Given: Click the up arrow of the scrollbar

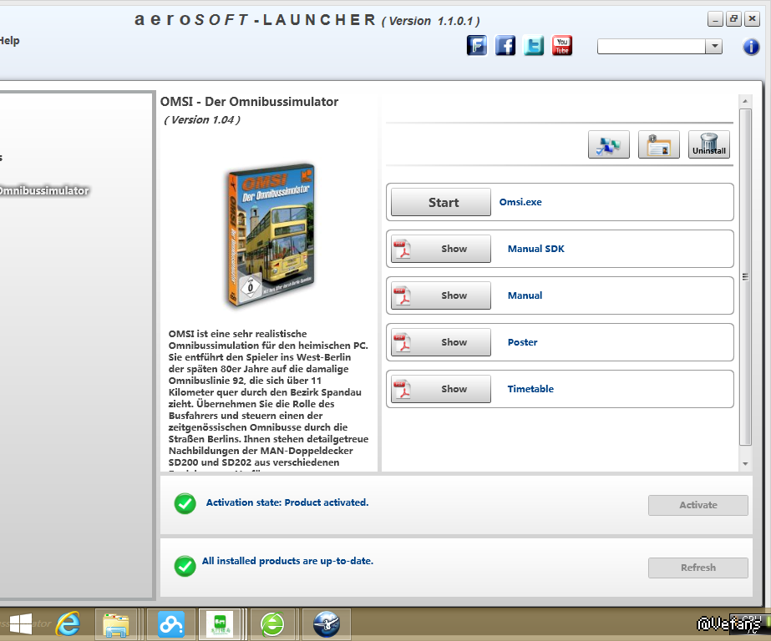Looking at the screenshot, I should coord(745,101).
